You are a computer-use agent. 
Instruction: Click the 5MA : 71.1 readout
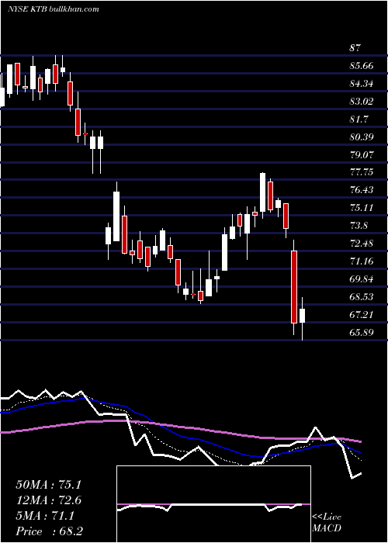tap(45, 516)
